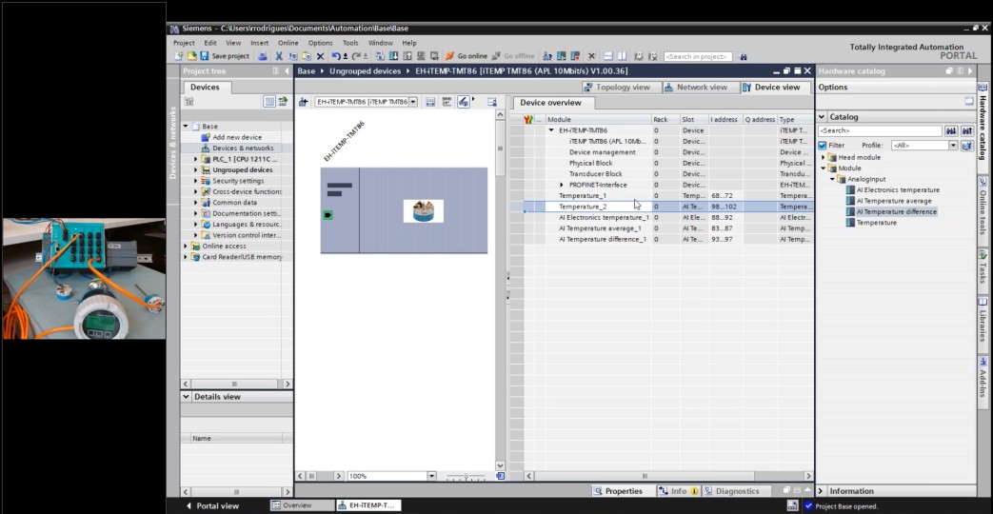Click the Start CPU toolbar icon

tap(561, 56)
